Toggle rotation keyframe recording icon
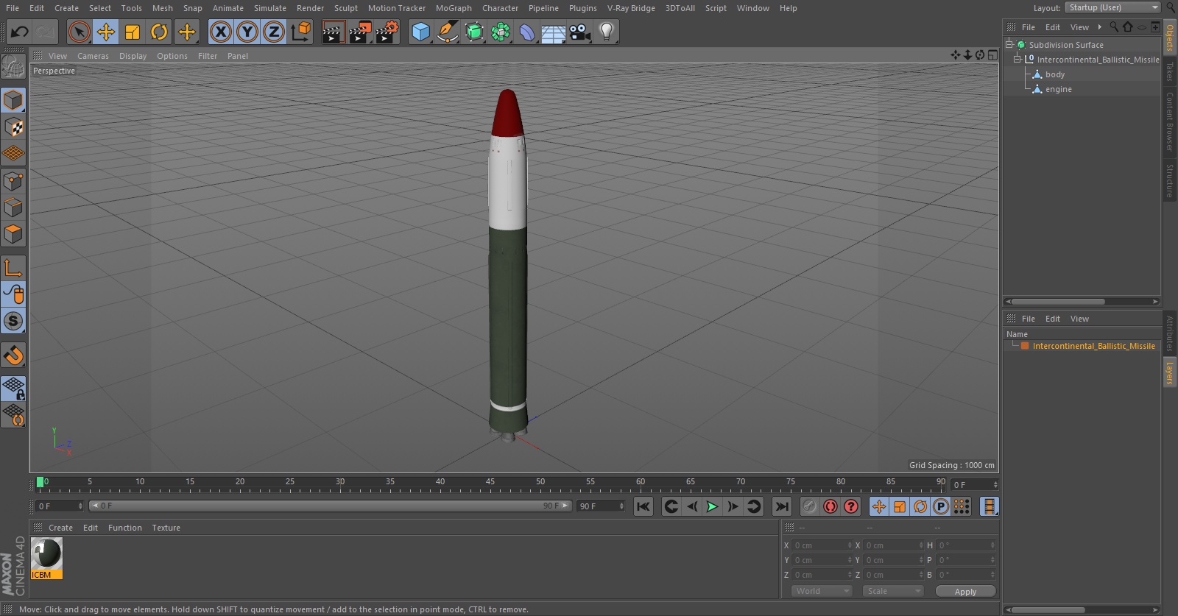This screenshot has width=1178, height=616. coord(920,506)
